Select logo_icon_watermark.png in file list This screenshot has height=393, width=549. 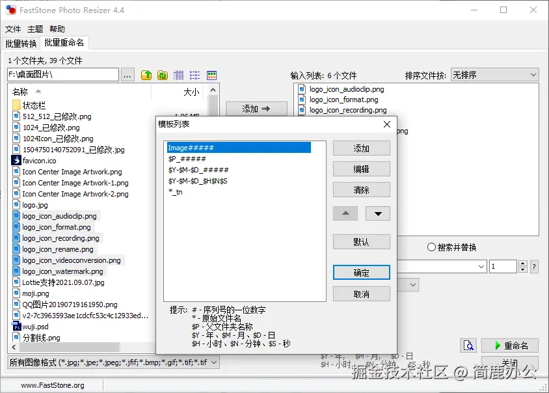pyautogui.click(x=62, y=271)
